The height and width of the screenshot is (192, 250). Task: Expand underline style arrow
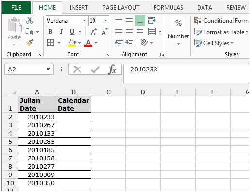click(80, 32)
